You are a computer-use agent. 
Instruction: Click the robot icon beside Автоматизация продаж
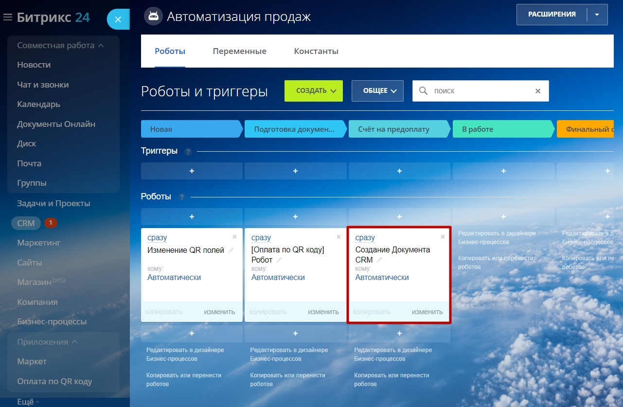(x=153, y=16)
